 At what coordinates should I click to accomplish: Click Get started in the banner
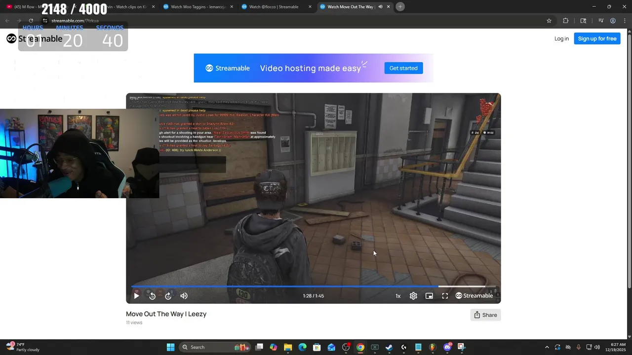pos(403,68)
